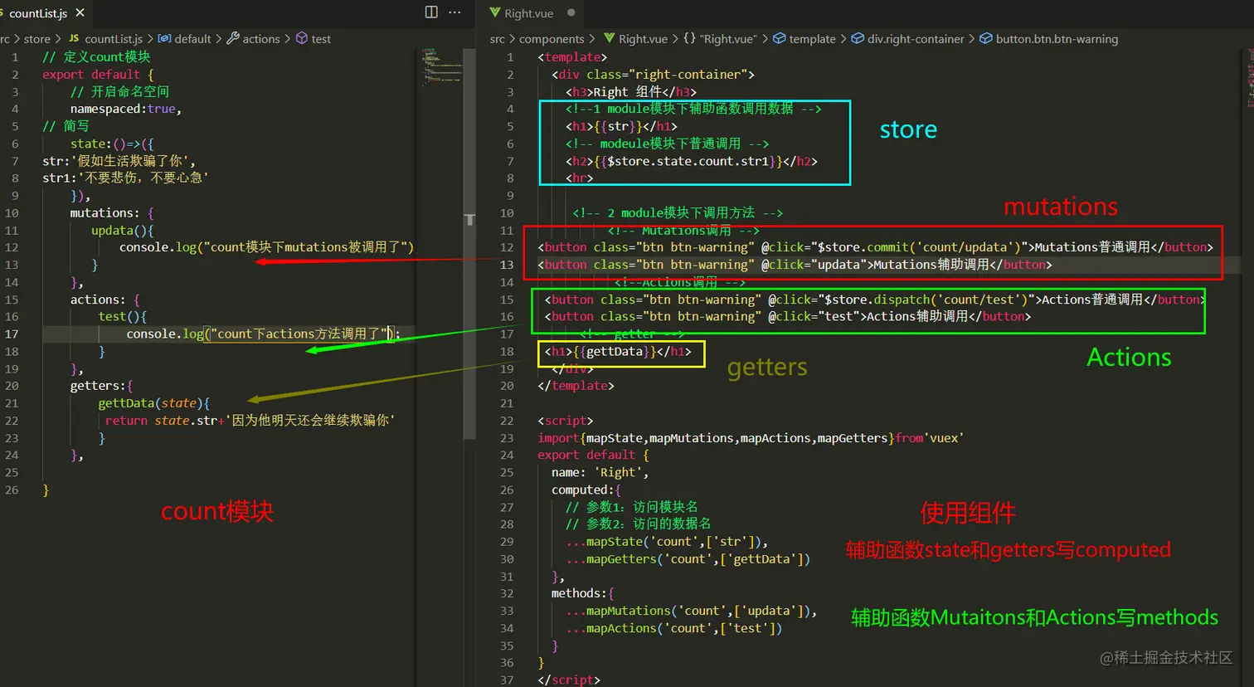Screen dimensions: 1254x687
Task: Click '<h3>Right 组件</h3>' in Right.vue
Action: click(x=631, y=91)
